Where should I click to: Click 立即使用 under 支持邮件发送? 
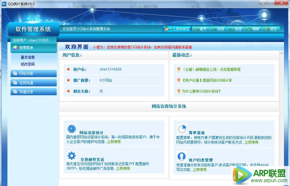123,169
